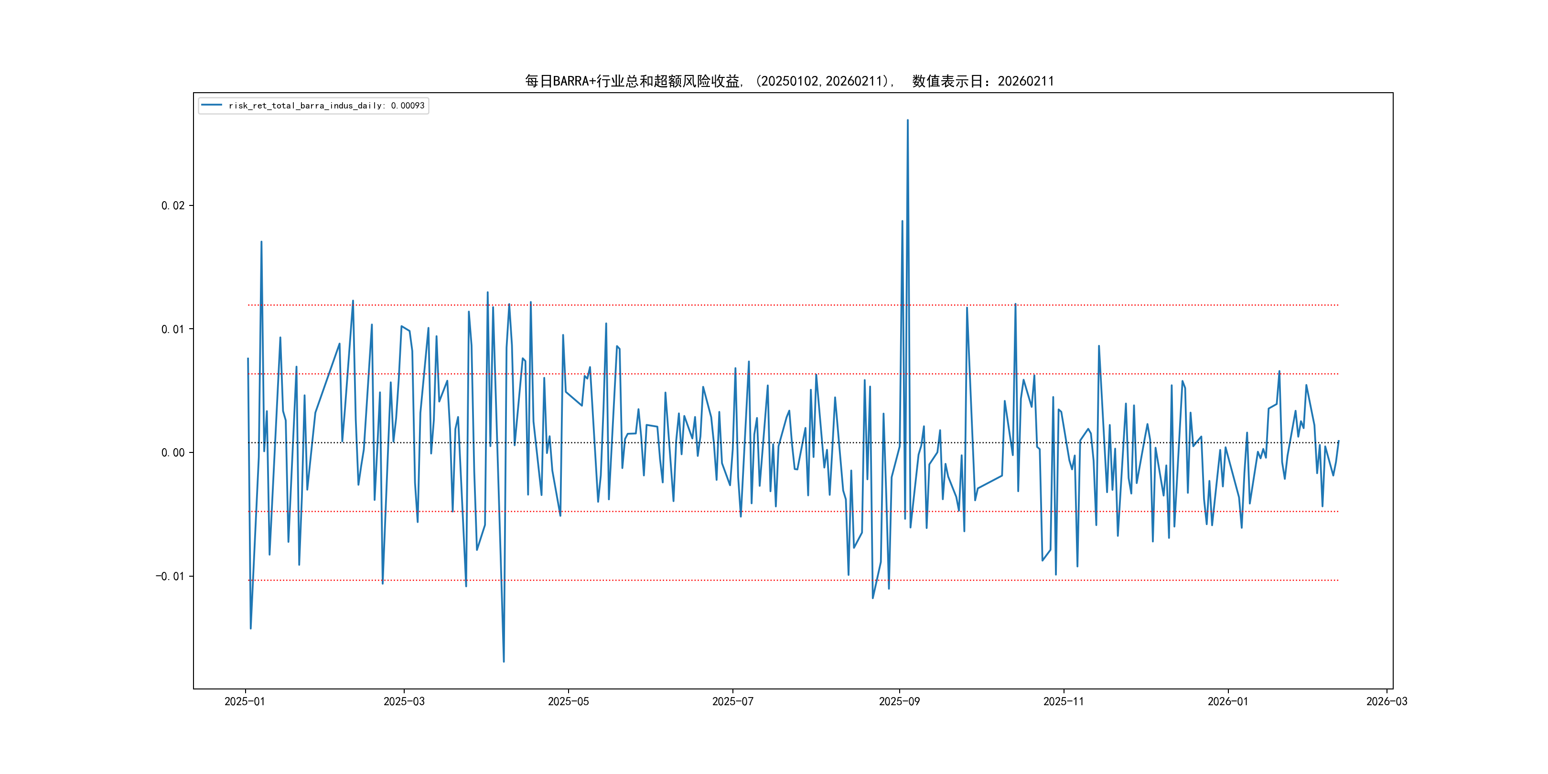Click the highest peak in September 2025

tap(907, 120)
